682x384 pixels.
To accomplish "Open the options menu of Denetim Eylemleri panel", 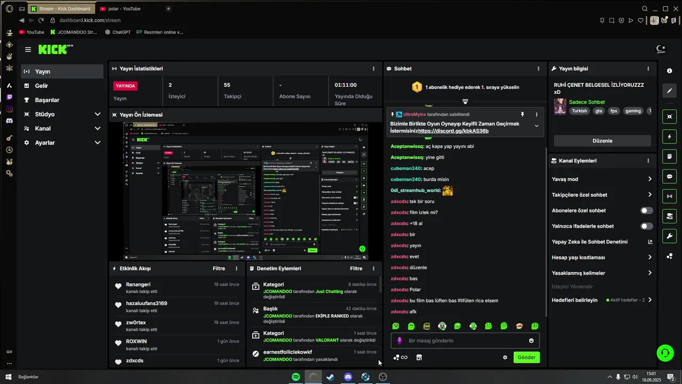I will [x=373, y=269].
